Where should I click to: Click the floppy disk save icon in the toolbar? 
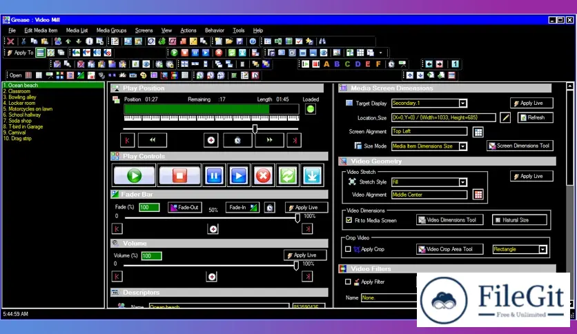[239, 41]
